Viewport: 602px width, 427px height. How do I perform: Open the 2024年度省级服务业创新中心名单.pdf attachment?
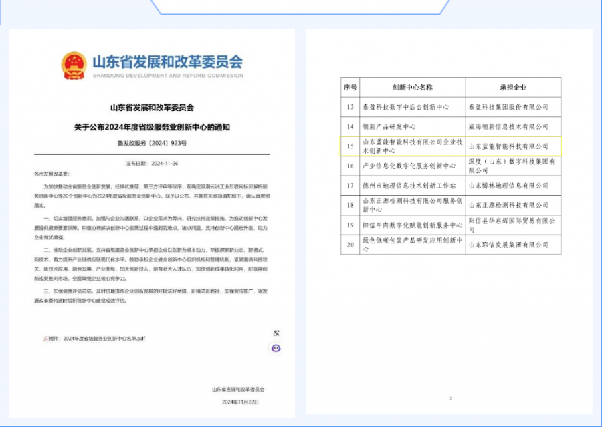[104, 339]
